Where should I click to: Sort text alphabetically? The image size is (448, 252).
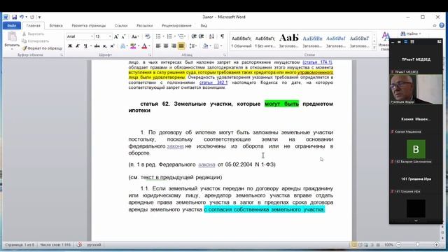point(211,36)
